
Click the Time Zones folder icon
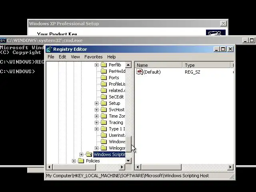click(x=104, y=116)
